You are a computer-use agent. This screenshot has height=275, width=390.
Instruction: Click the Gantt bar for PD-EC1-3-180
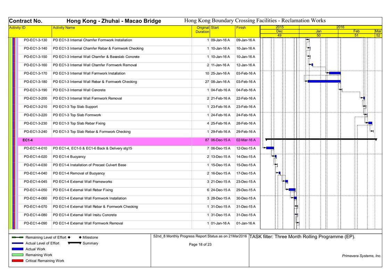point(324,81)
